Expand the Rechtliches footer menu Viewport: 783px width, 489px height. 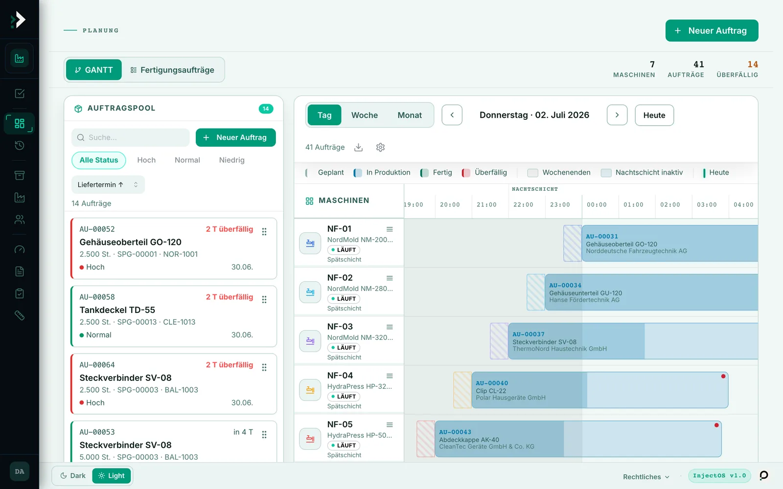pyautogui.click(x=646, y=477)
